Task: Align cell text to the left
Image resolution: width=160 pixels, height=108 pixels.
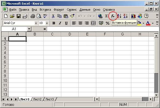Action: pos(74,23)
